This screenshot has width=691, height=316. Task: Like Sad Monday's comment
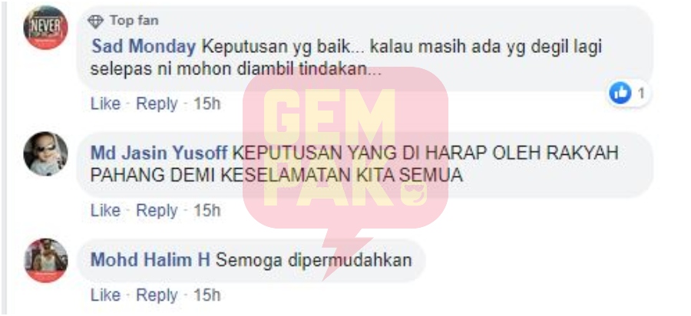(105, 104)
